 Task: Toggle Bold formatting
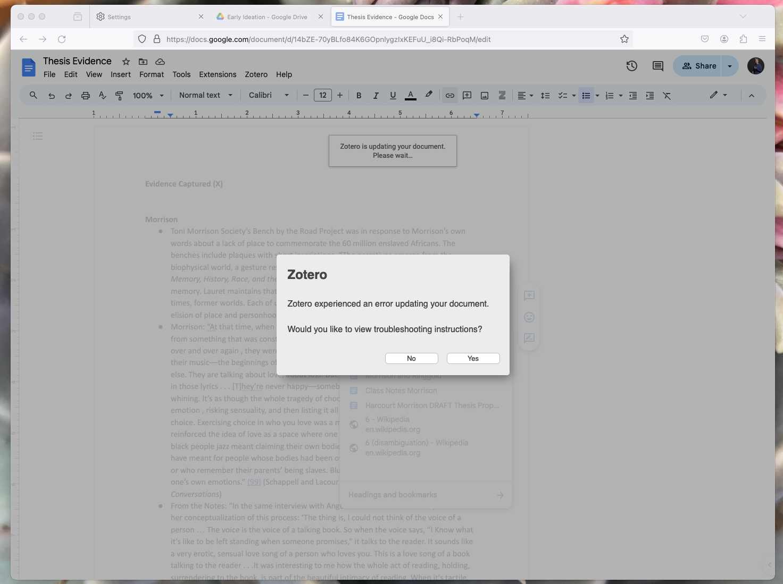pos(359,96)
